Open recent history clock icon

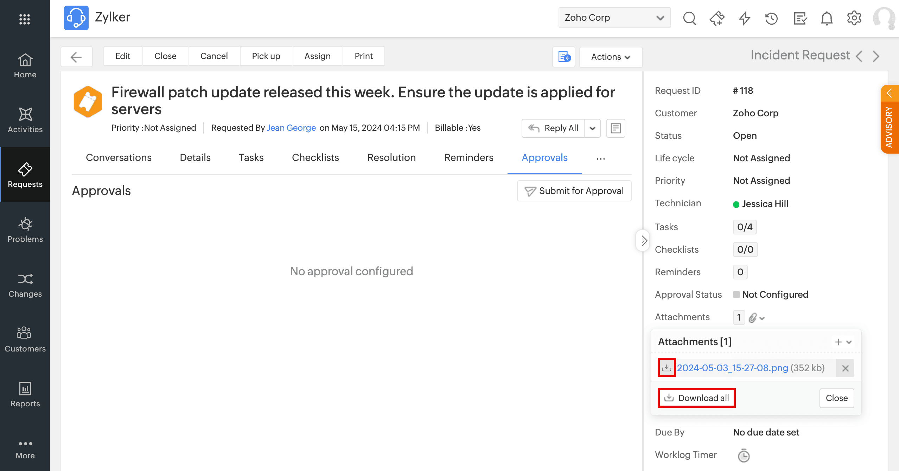click(771, 18)
